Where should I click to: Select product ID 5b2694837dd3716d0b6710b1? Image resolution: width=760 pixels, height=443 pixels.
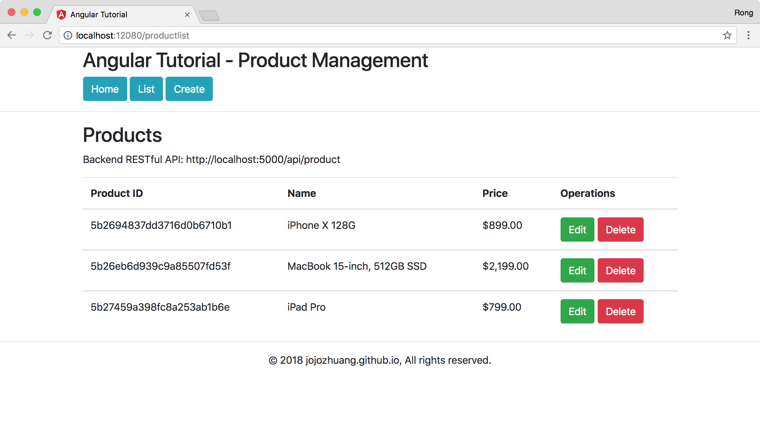tap(161, 225)
